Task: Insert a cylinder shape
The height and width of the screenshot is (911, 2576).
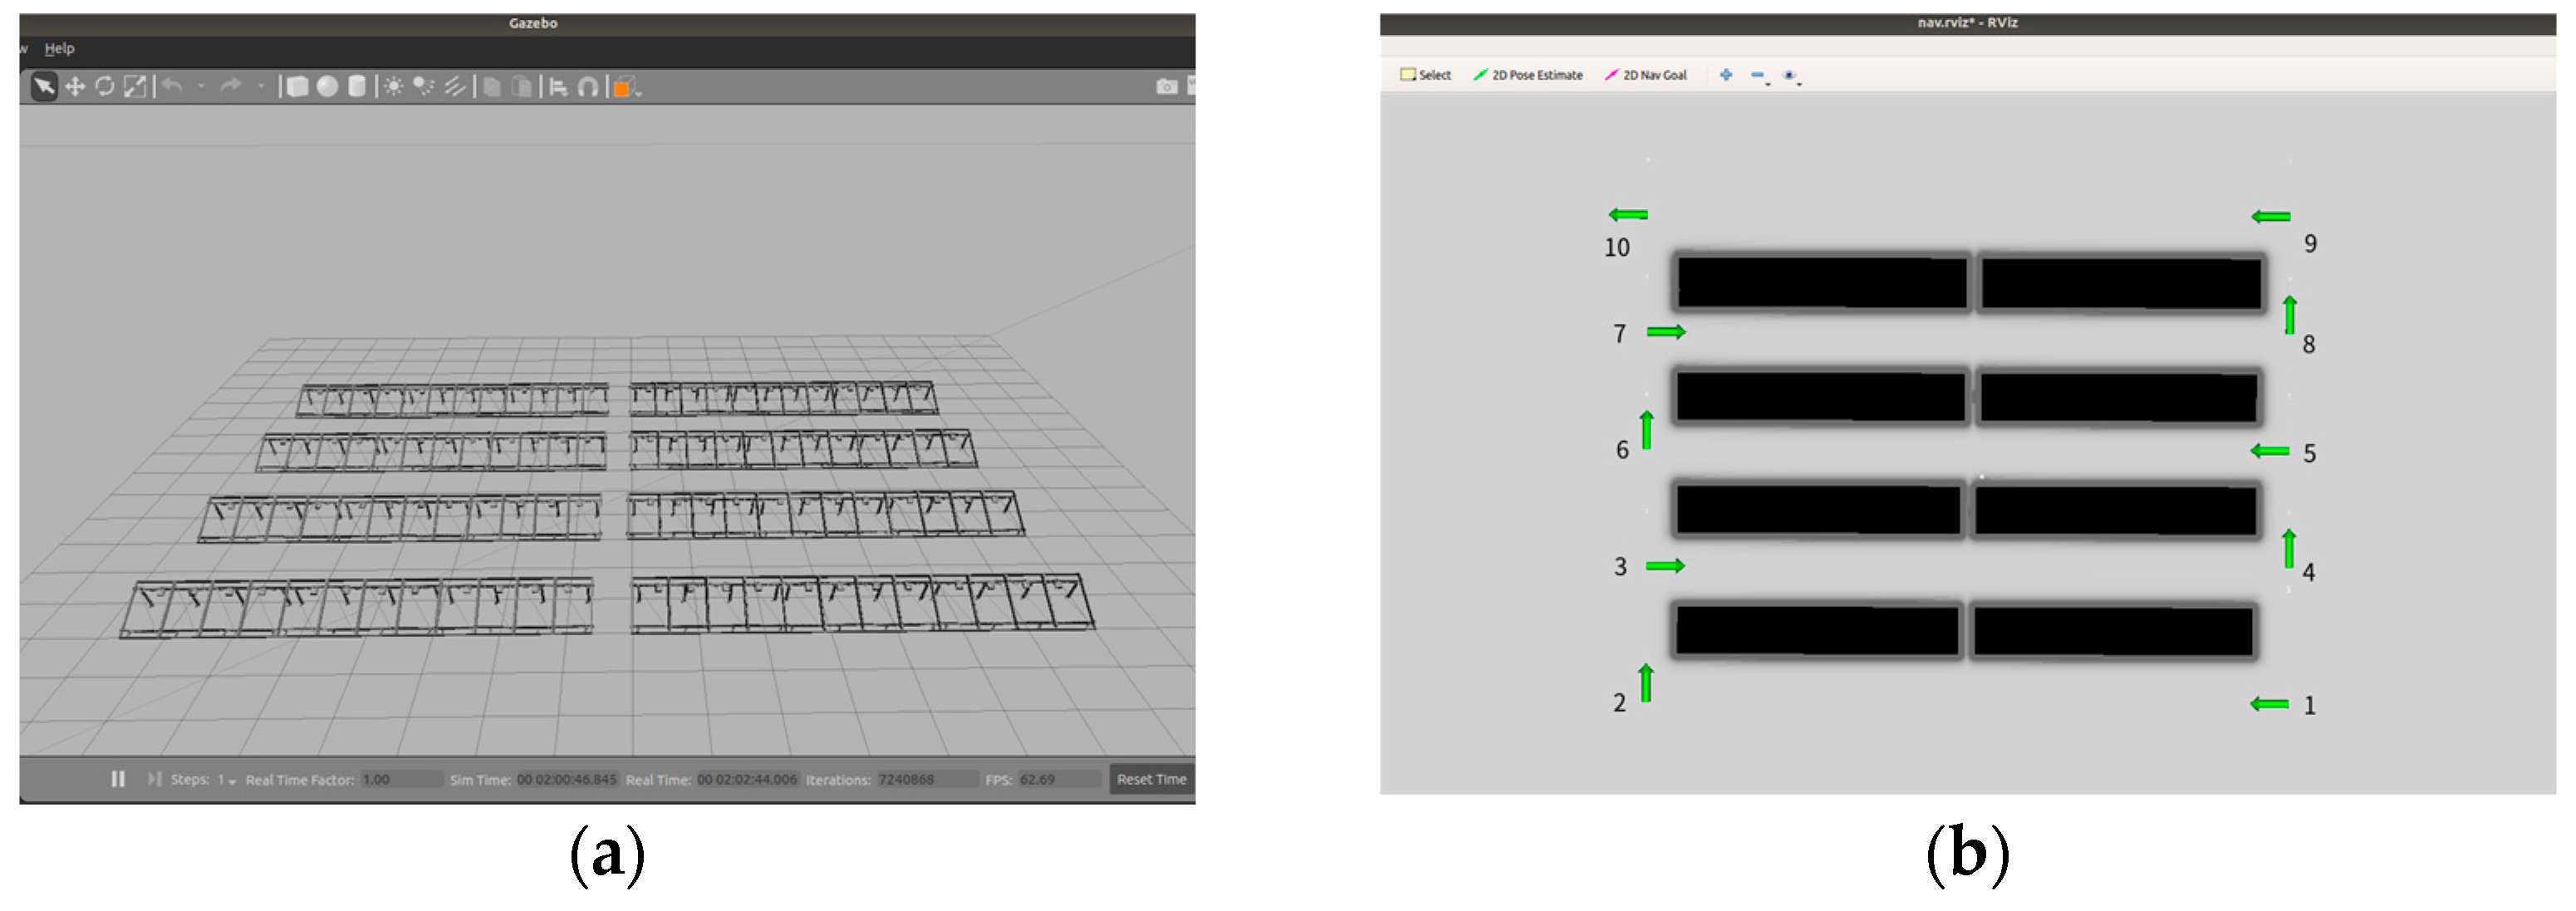Action: (x=357, y=87)
